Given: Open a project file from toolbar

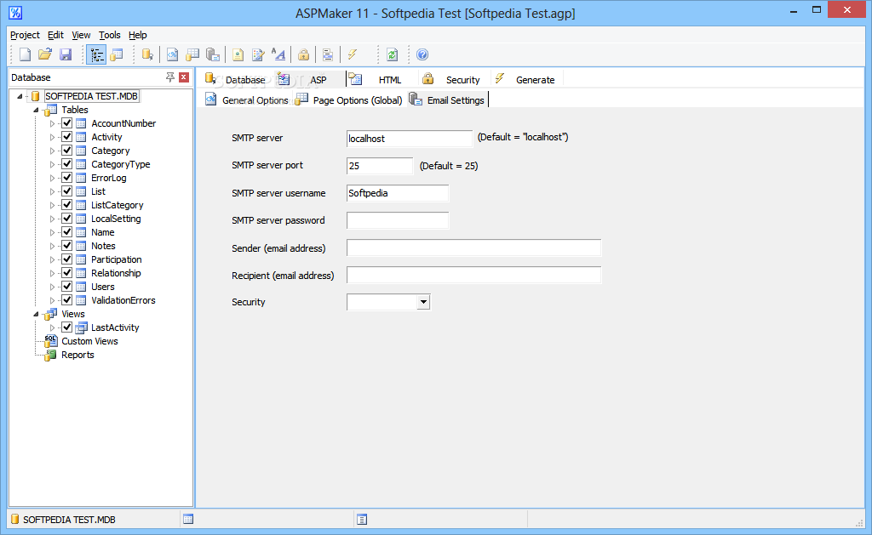Looking at the screenshot, I should 45,54.
